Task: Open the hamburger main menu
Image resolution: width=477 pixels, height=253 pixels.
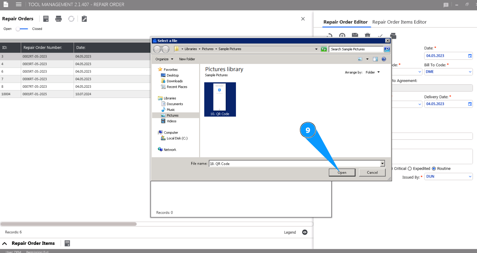Action: tap(19, 4)
